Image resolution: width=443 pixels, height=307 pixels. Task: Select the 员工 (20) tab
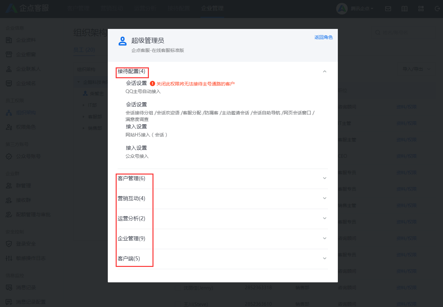84,49
